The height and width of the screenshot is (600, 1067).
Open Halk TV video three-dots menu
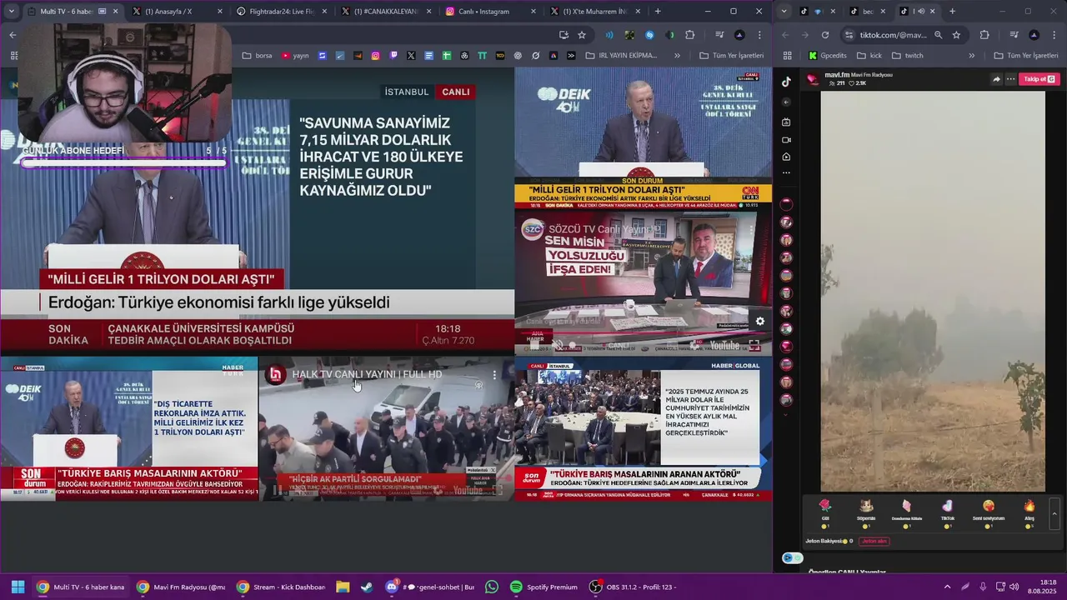pyautogui.click(x=494, y=375)
